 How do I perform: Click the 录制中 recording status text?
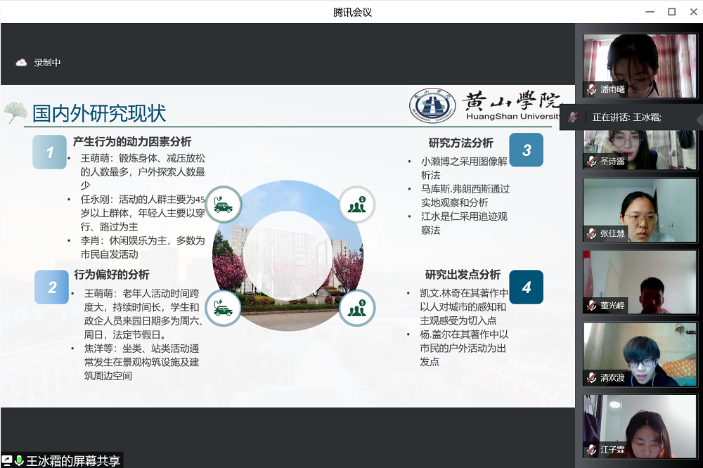(x=47, y=63)
